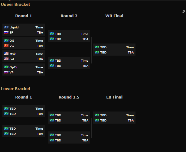The height and width of the screenshot is (152, 186).
Task: Select the Upper Bracket heading
Action: 15,5
